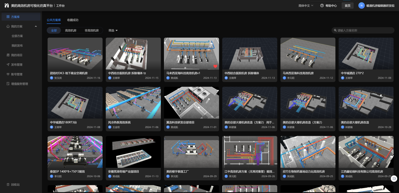Unfavorite 马来西亚海科技高效机房v1 heart icon
The height and width of the screenshot is (193, 399).
(215, 66)
